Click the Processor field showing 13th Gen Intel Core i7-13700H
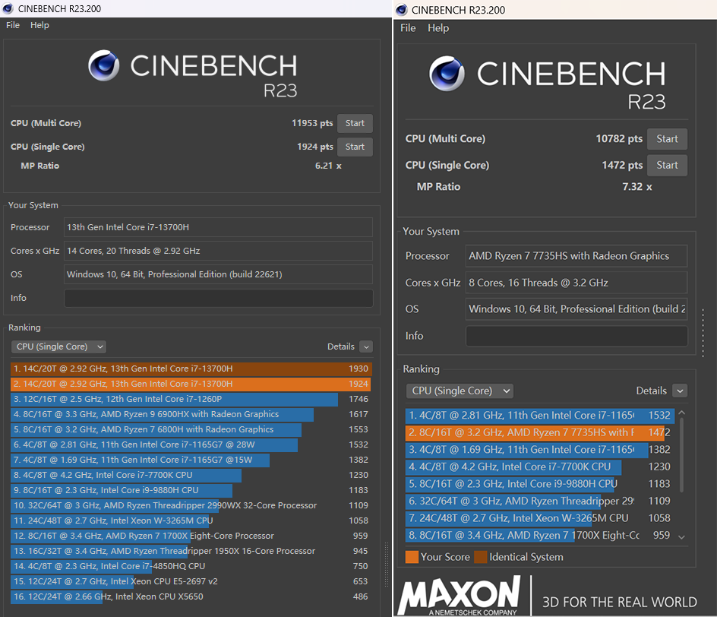The width and height of the screenshot is (717, 617). coord(218,227)
